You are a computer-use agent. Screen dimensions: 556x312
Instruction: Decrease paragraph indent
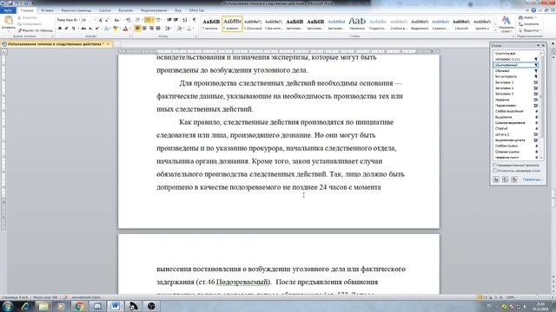click(x=169, y=20)
